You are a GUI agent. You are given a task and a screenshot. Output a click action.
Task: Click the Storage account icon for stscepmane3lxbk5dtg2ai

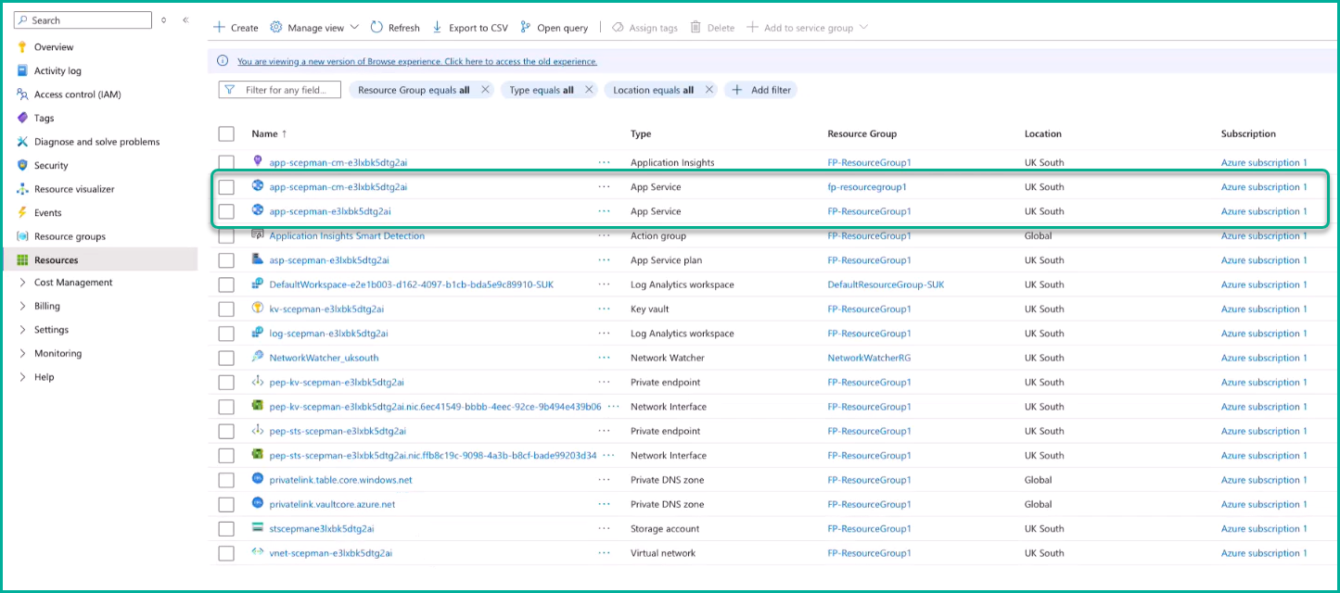(x=258, y=528)
